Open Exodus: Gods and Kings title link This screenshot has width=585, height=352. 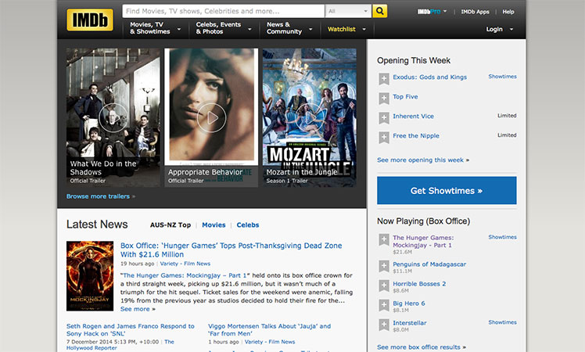(430, 77)
